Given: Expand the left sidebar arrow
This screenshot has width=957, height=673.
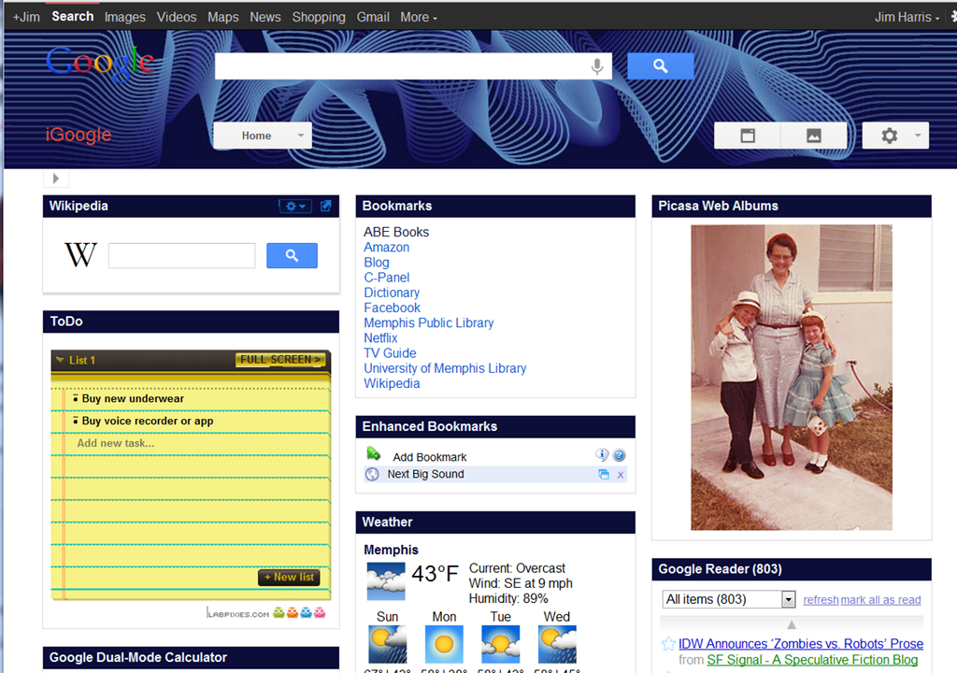Looking at the screenshot, I should [55, 179].
